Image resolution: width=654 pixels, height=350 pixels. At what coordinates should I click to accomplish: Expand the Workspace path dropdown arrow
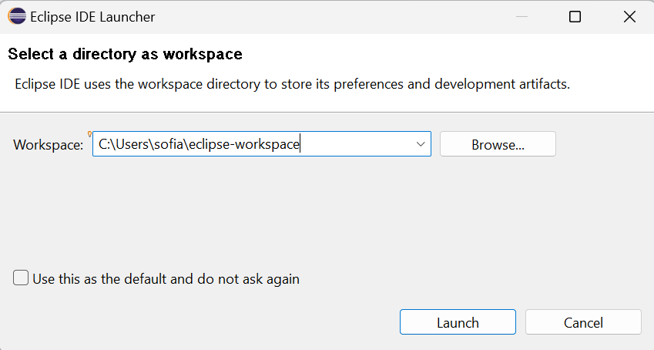[x=421, y=144]
